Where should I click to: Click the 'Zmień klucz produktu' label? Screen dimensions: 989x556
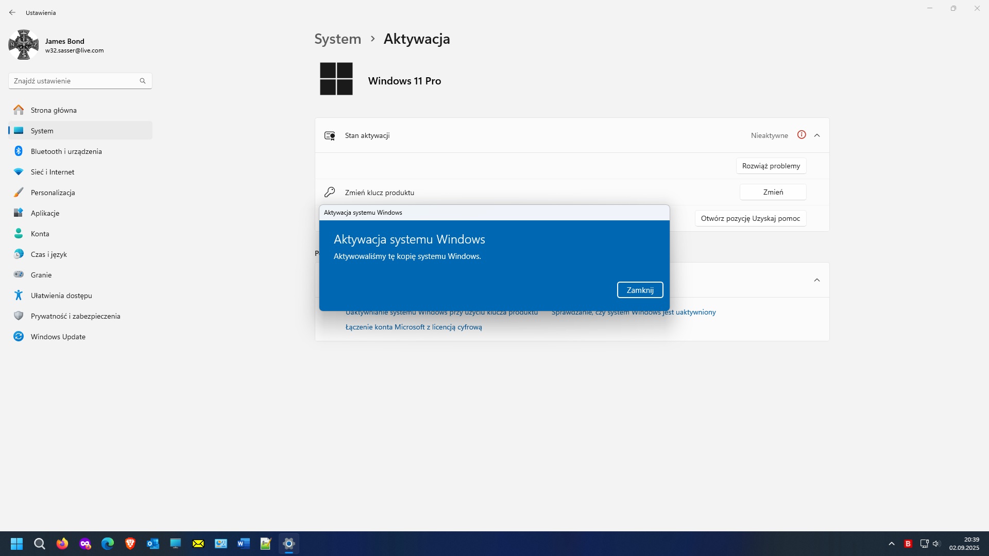[x=380, y=193]
